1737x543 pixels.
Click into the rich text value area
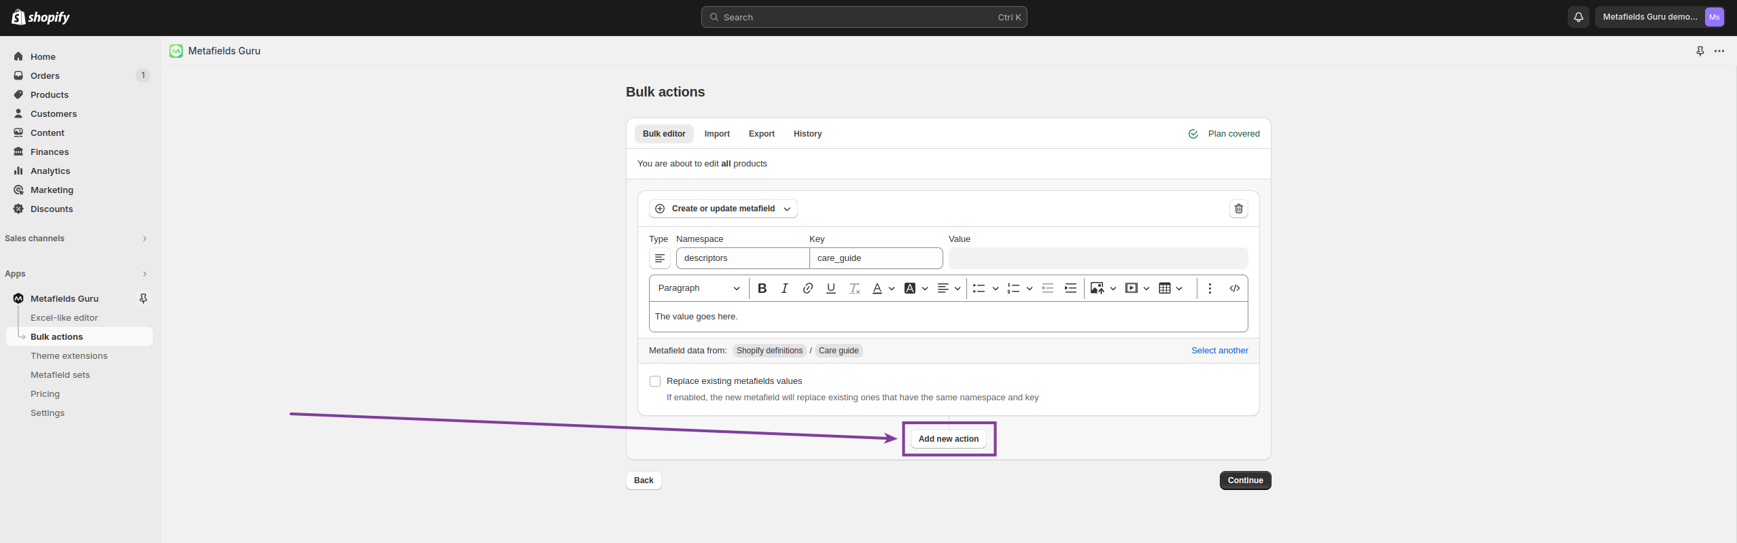point(948,317)
